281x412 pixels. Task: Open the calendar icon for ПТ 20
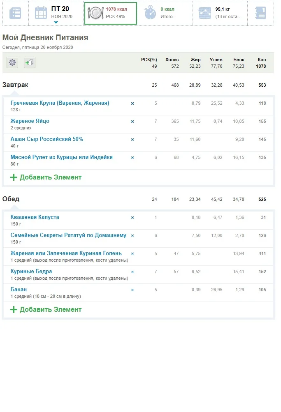click(41, 13)
